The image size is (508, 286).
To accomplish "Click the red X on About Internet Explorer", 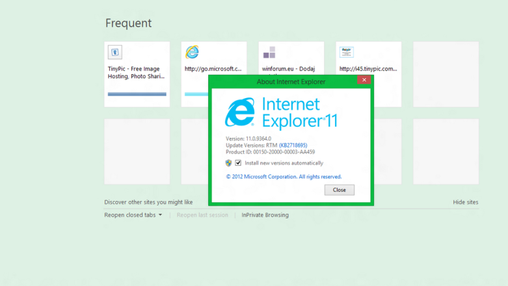I will [364, 80].
